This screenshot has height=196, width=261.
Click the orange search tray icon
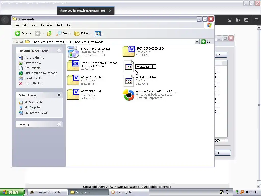coord(242,192)
